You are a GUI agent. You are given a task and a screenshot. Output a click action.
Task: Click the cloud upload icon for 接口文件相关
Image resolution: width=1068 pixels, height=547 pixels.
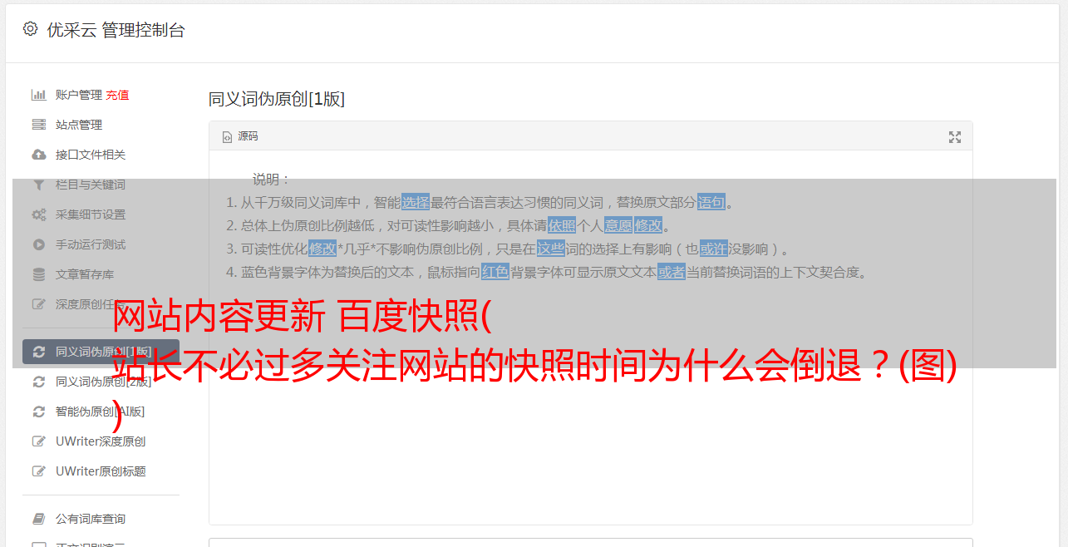[38, 155]
